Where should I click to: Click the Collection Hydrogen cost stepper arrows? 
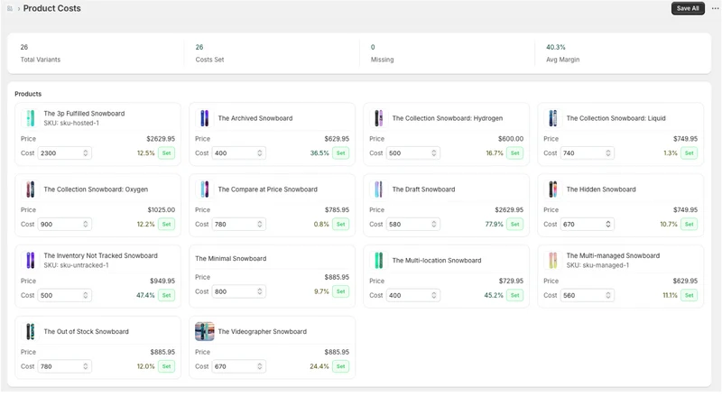434,152
